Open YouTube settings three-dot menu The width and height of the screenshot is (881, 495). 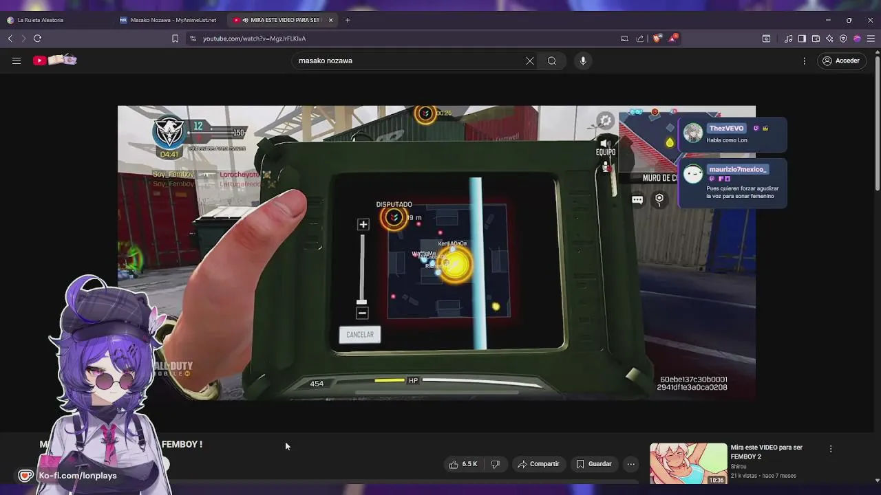pyautogui.click(x=804, y=60)
